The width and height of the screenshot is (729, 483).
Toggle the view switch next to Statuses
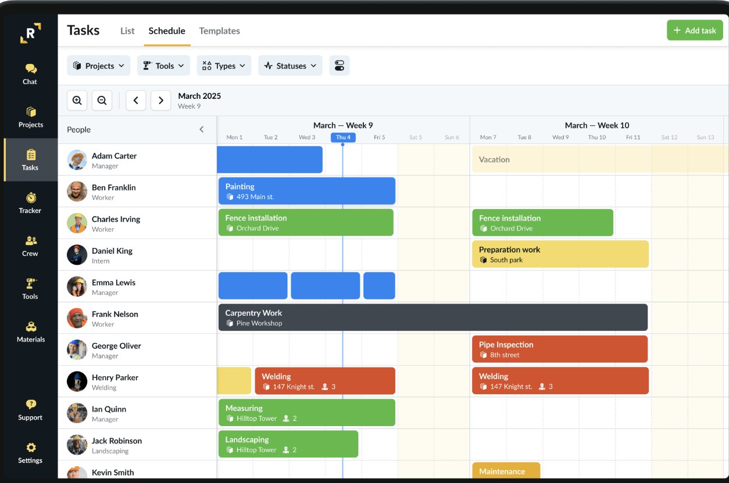340,66
